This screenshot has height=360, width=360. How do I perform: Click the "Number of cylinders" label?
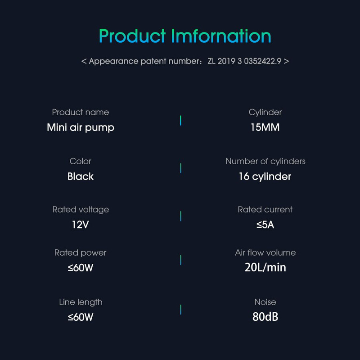(265, 161)
